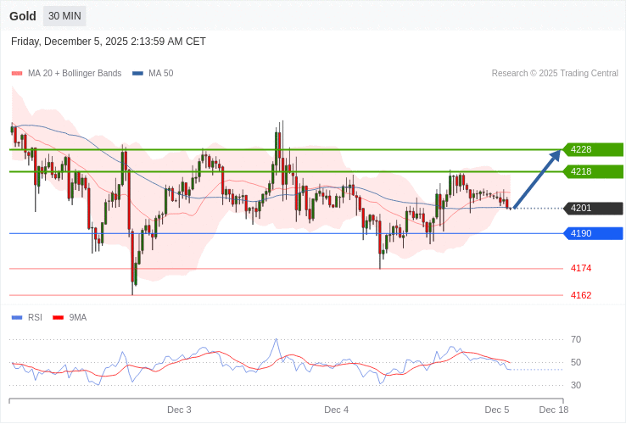Click the MA 20 + Bollinger Bands legend swatch
The width and height of the screenshot is (626, 424).
click(x=17, y=74)
